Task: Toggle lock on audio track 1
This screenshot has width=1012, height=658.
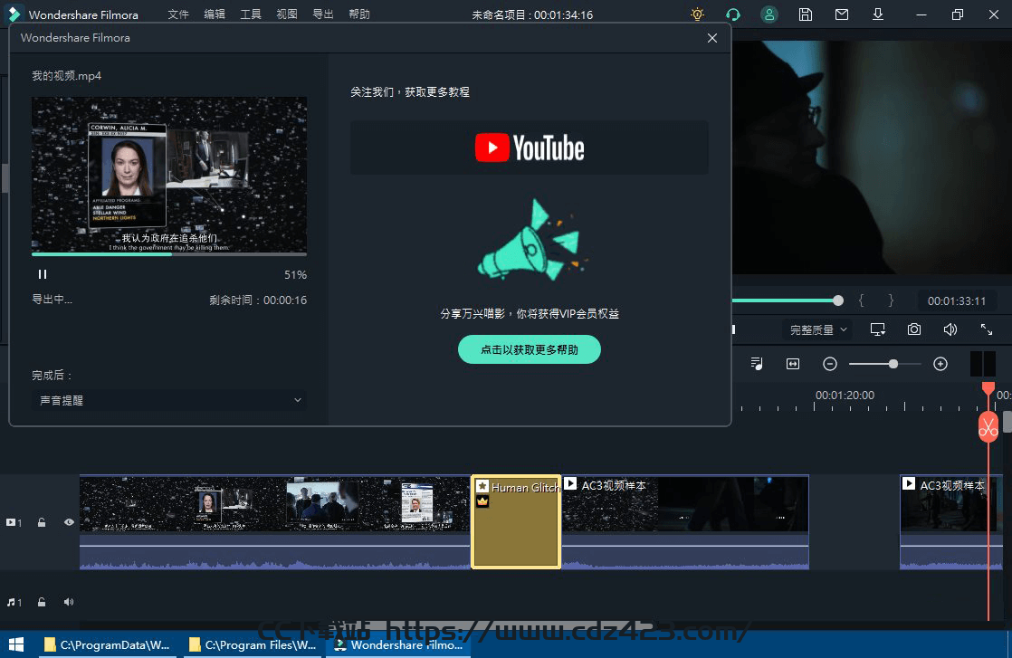Action: (x=42, y=602)
